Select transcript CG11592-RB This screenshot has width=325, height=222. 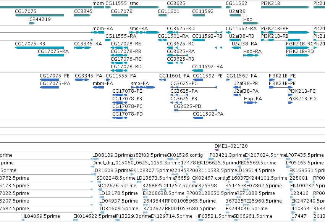pyautogui.click(x=207, y=36)
